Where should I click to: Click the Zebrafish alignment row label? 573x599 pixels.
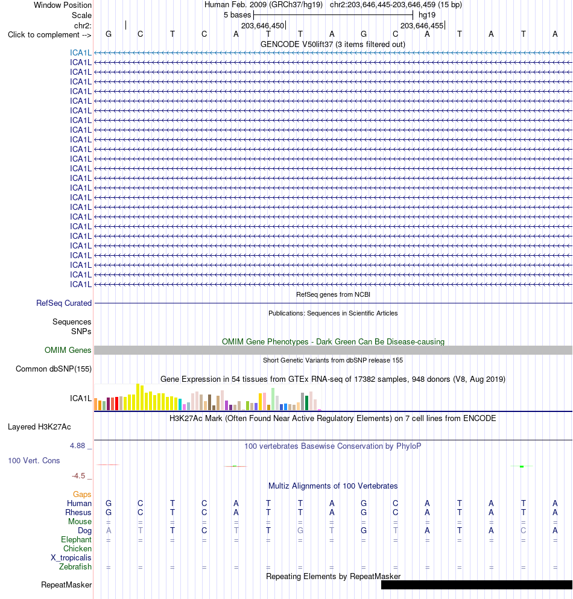point(75,567)
